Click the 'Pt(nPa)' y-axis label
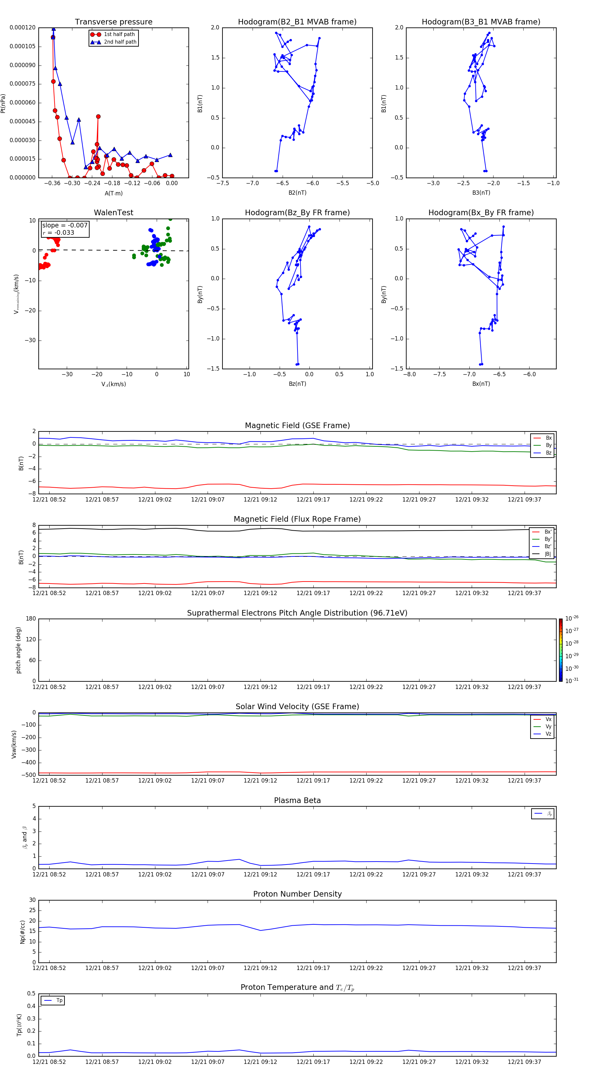 click(x=3, y=103)
